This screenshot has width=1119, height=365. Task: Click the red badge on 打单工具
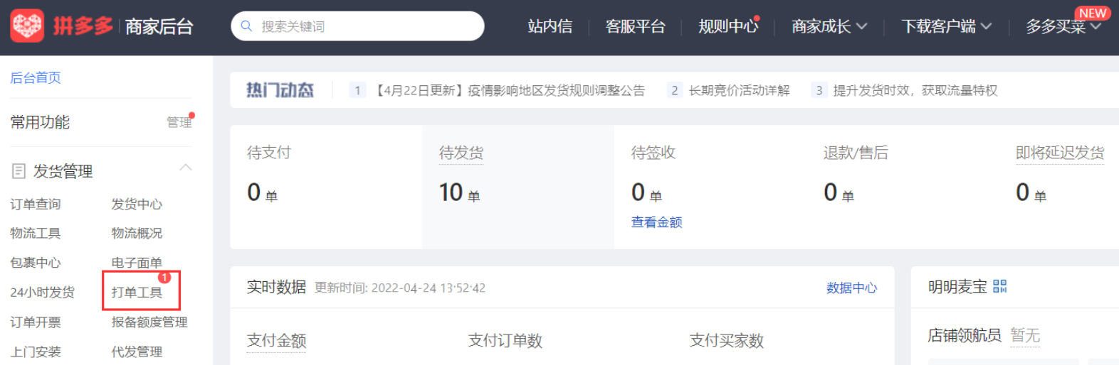(x=164, y=278)
